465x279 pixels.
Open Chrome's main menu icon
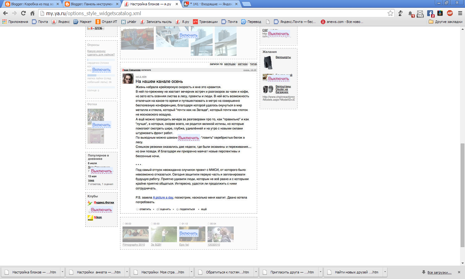pos(460,13)
